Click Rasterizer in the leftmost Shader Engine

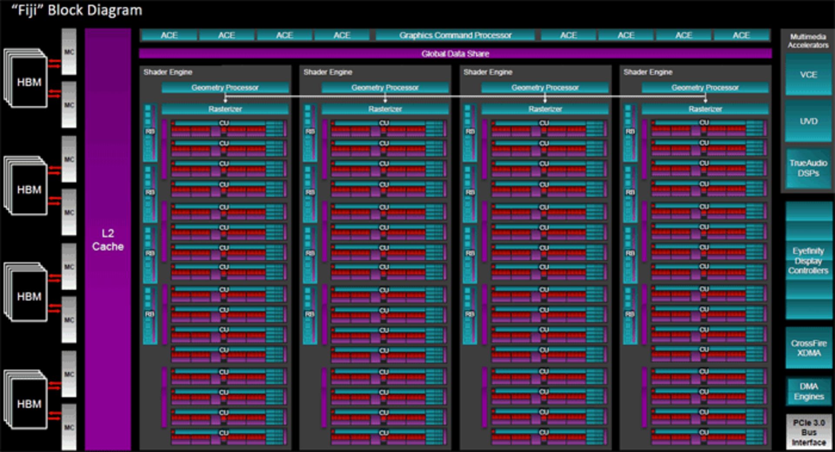225,109
